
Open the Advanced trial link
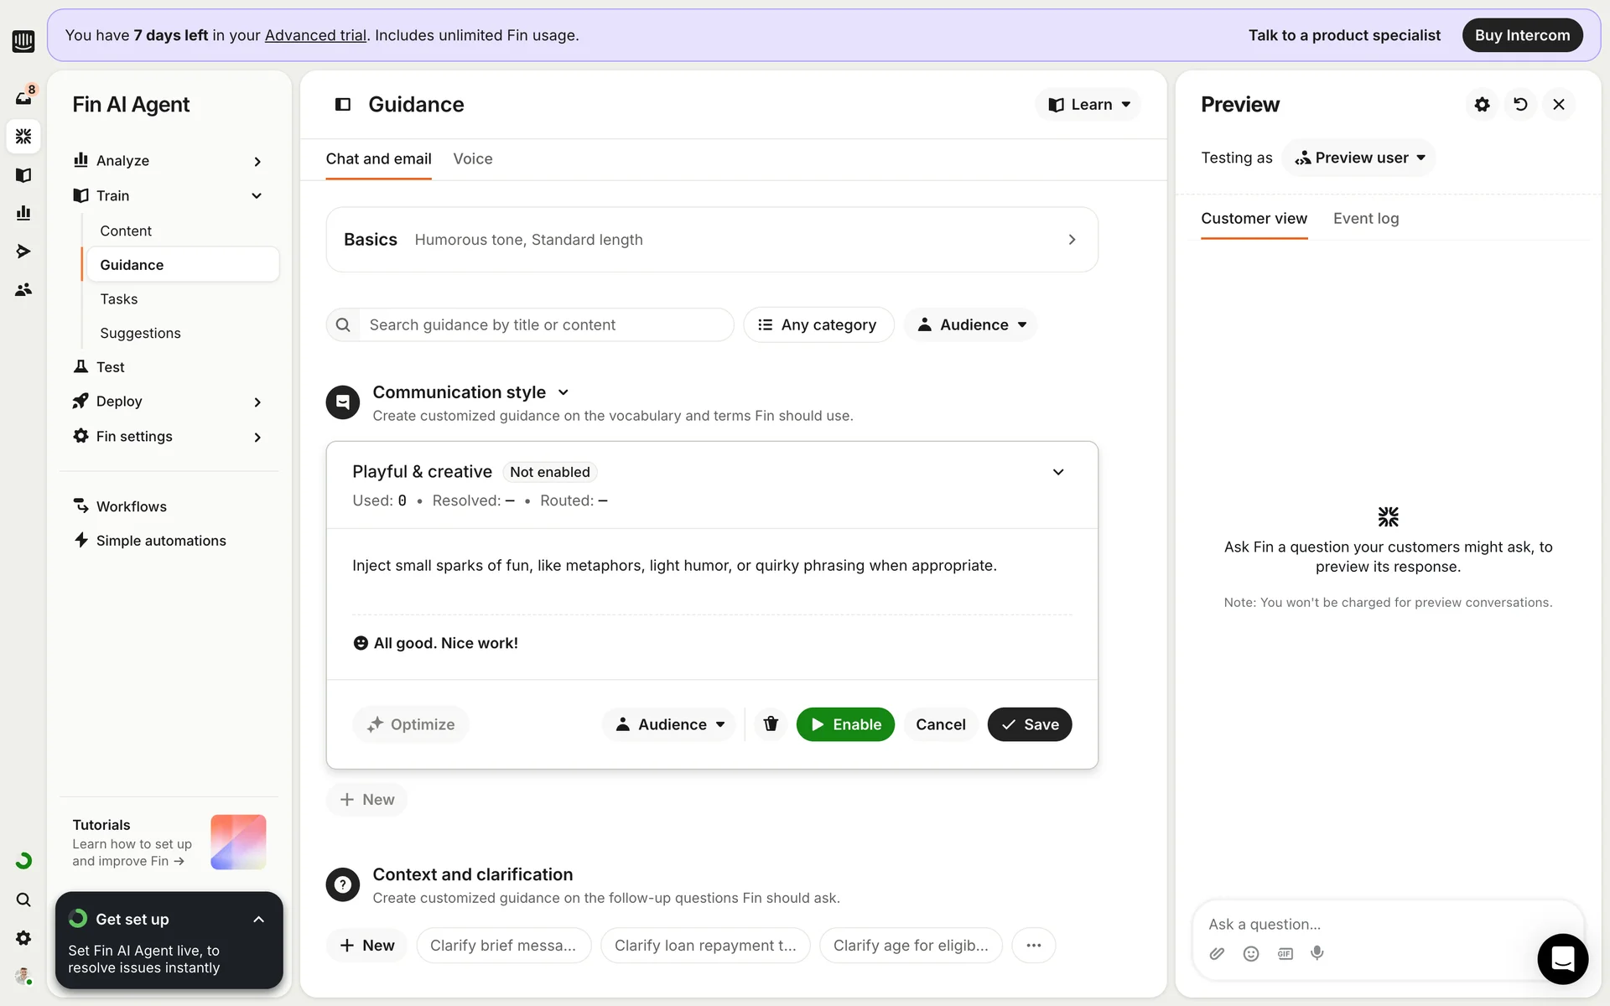315,35
